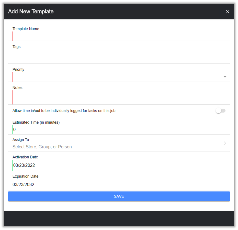Click the "Add New Template" header title
This screenshot has height=230, width=238.
(x=31, y=12)
